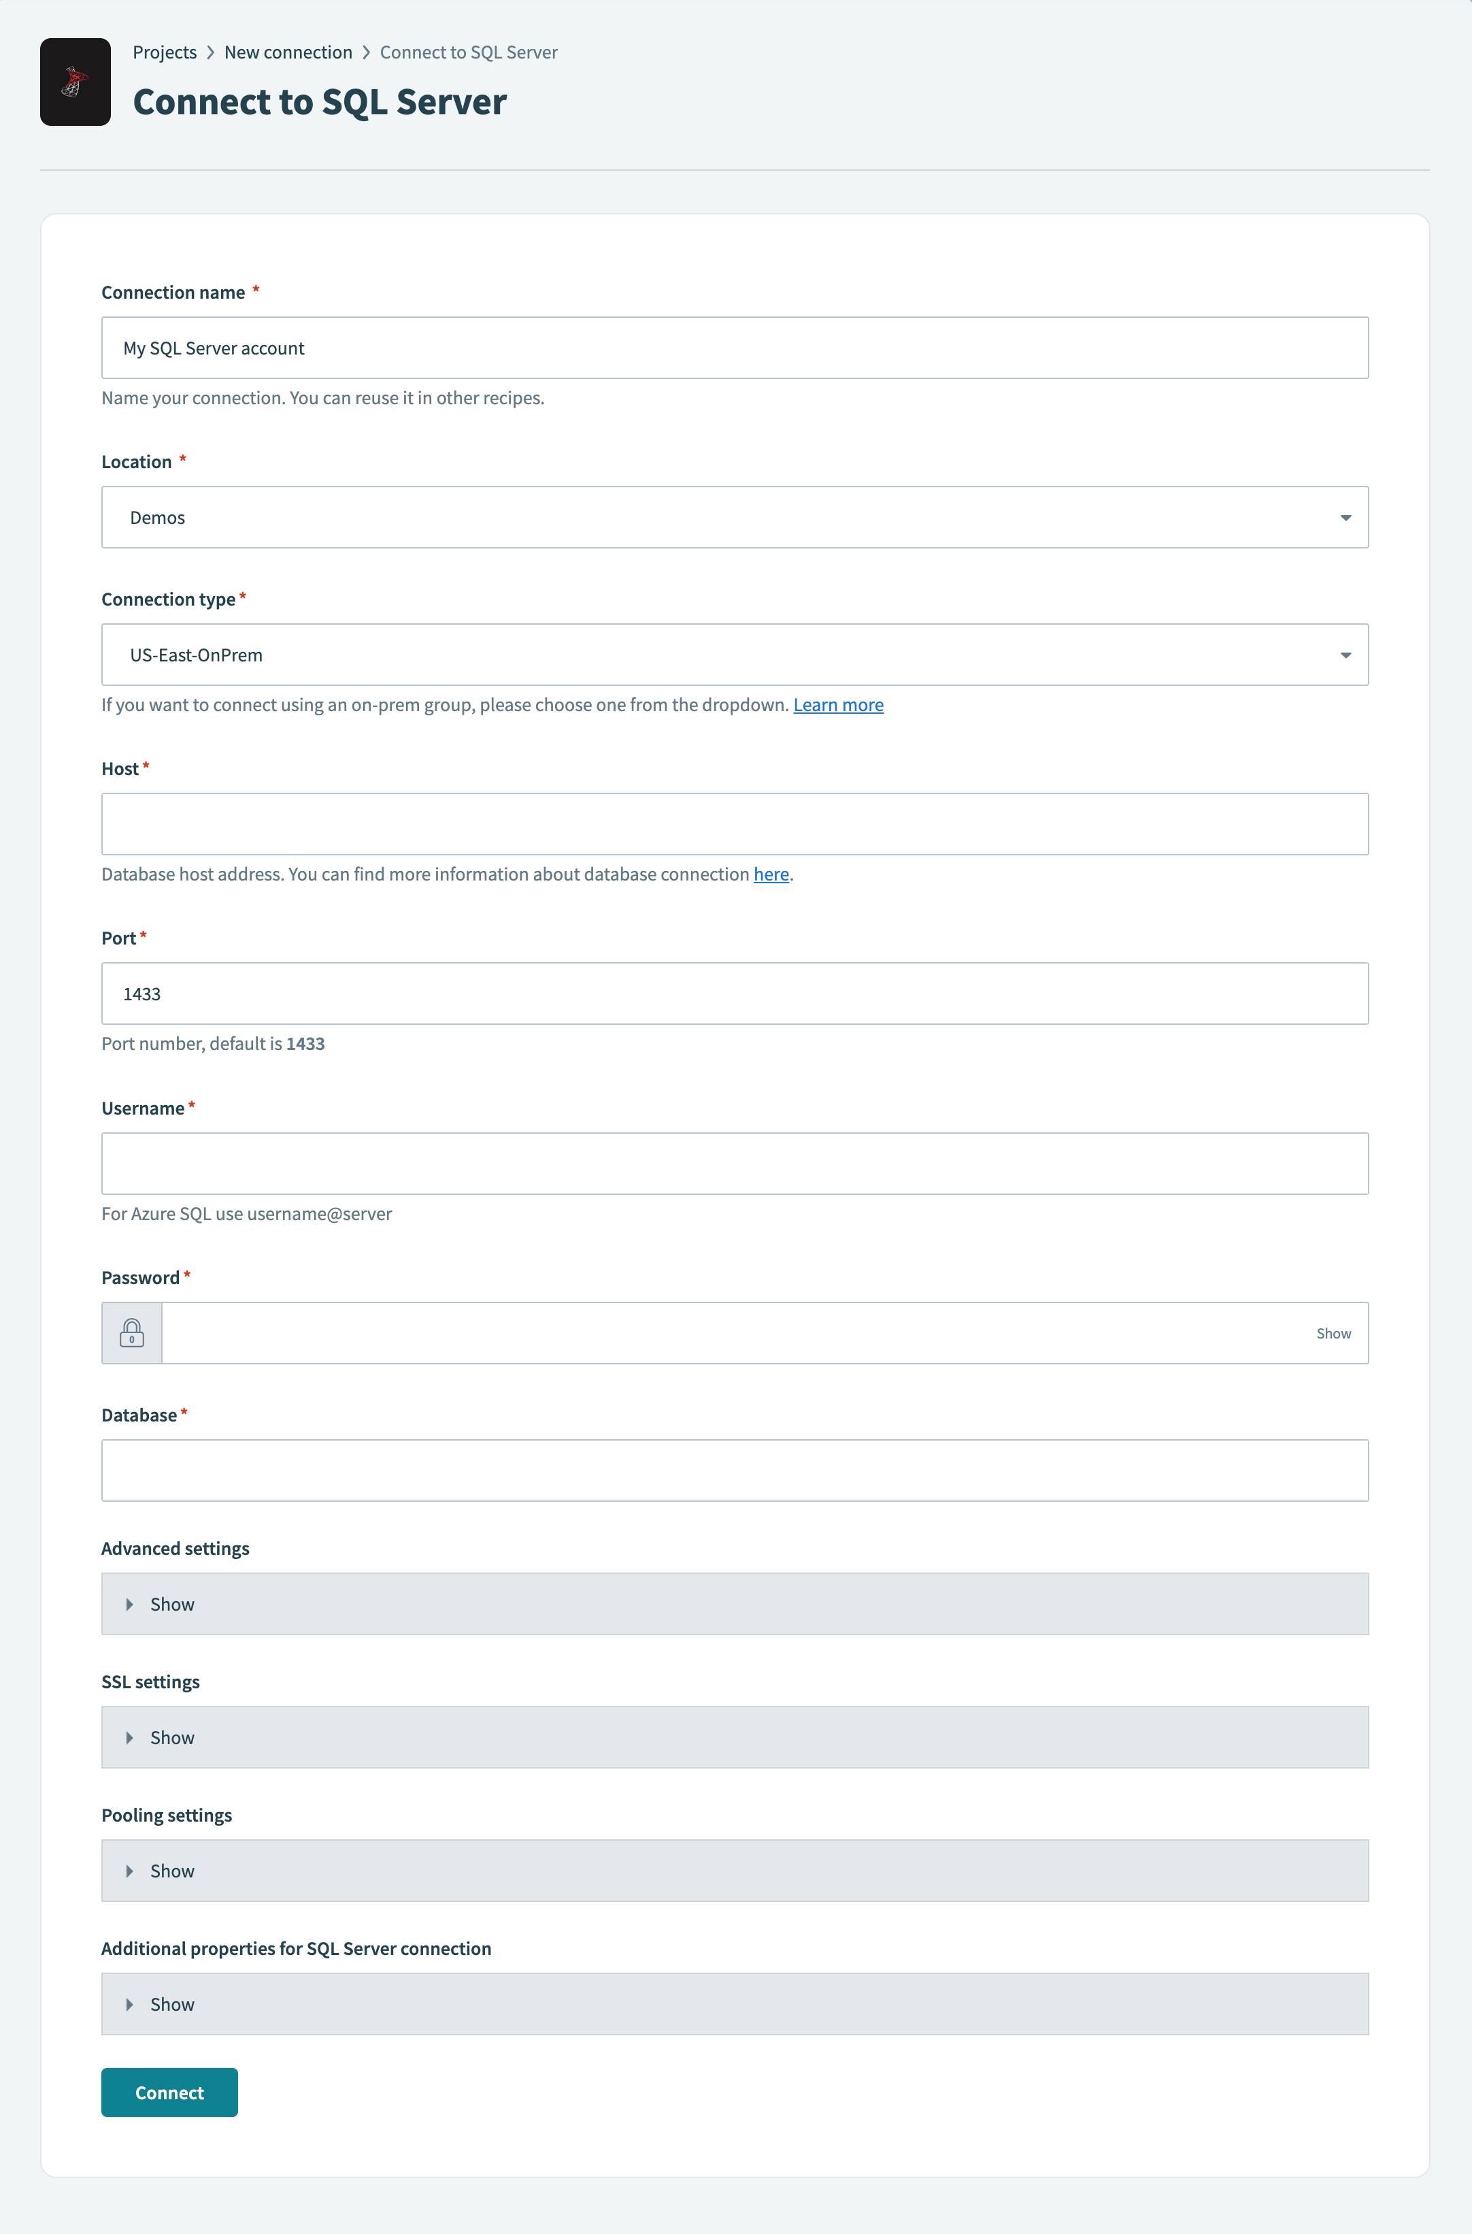Expand the Advanced settings section

click(172, 1604)
